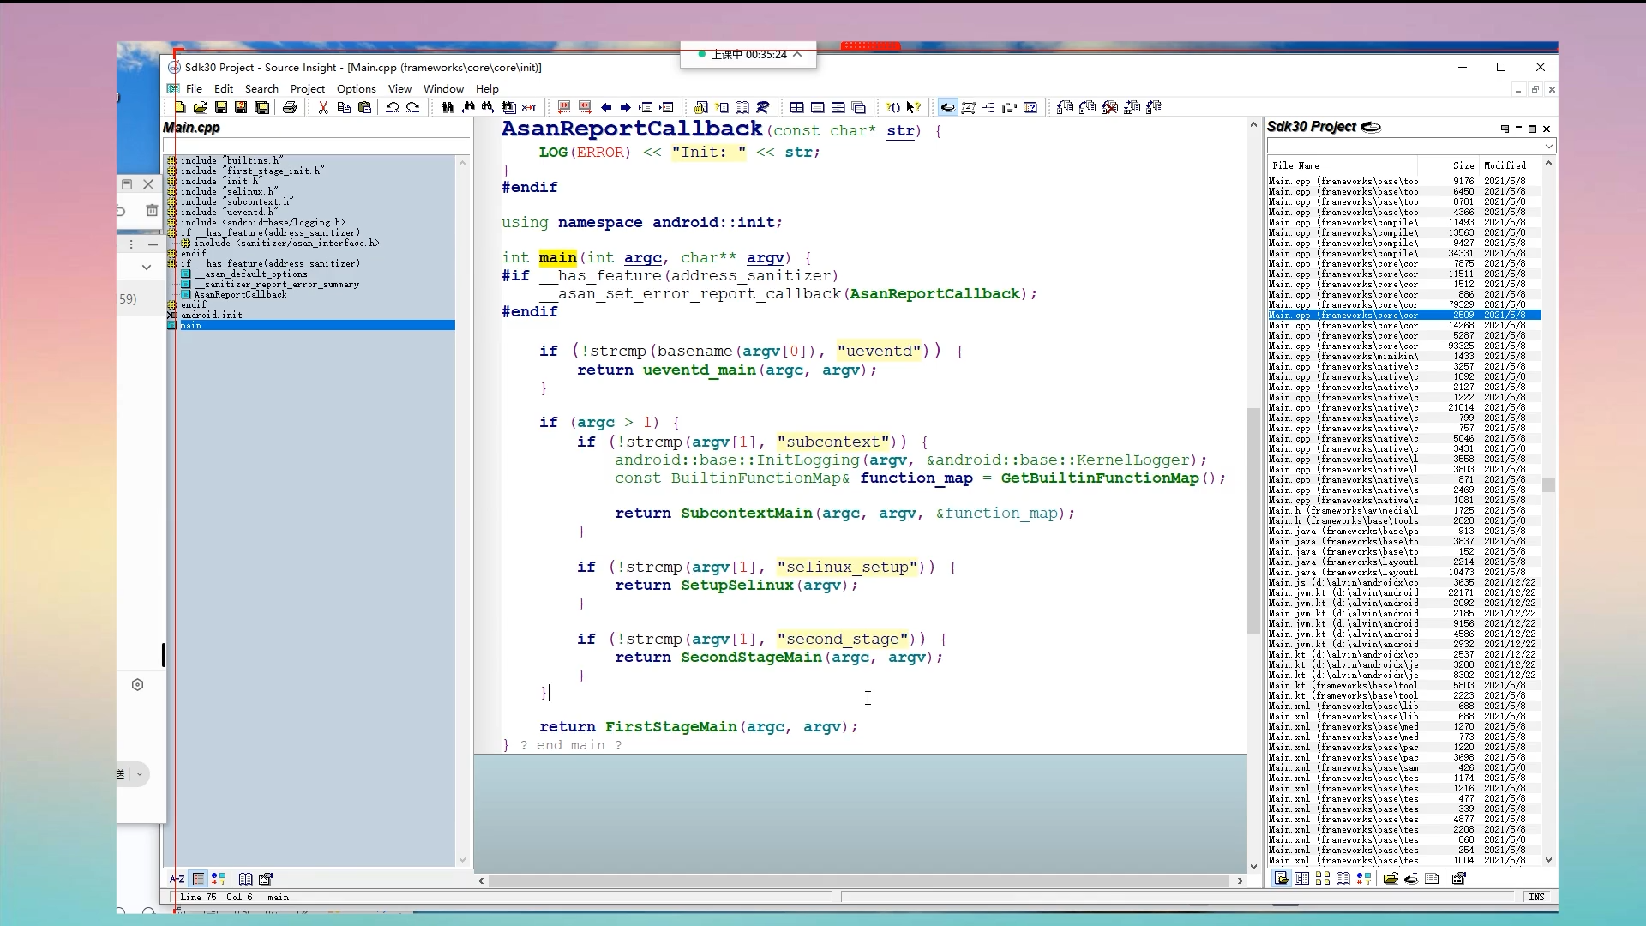Viewport: 1646px width, 926px height.
Task: Toggle the symbol outline list view button
Action: [198, 879]
